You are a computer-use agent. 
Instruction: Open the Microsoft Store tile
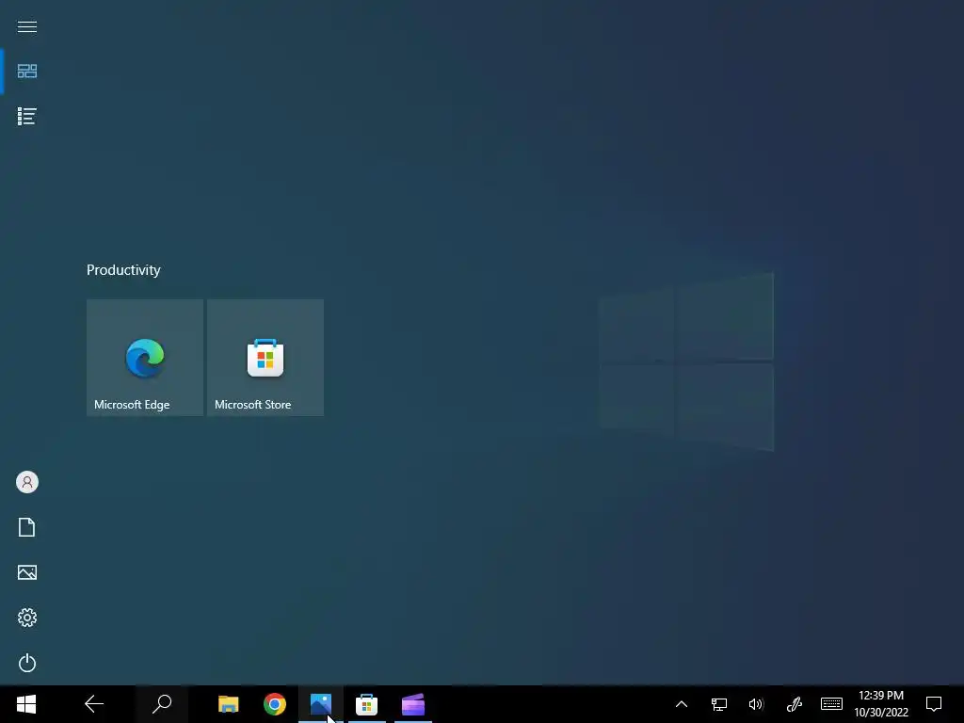[265, 358]
